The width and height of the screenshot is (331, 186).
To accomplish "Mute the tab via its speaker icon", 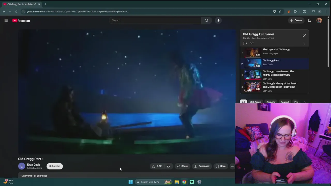I will pos(35,4).
